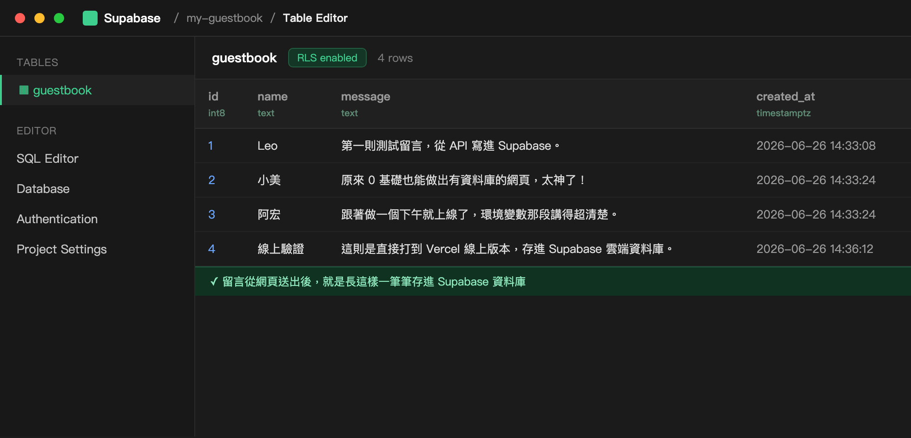The image size is (911, 438).
Task: Click timestamp 2026-06-26 14:33:08
Action: tap(816, 146)
